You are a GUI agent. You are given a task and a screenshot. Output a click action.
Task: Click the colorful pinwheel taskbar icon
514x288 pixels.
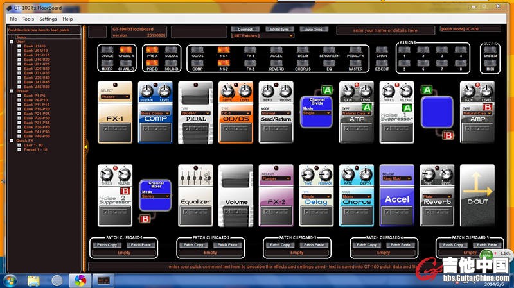(80, 280)
